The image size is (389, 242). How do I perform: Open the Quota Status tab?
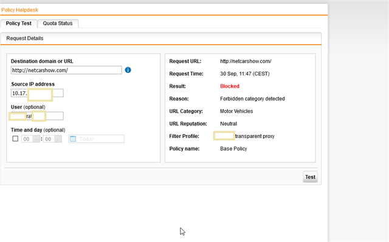(x=58, y=23)
